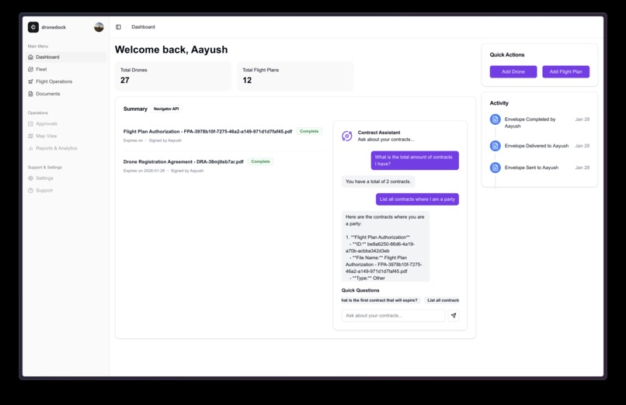Click Envelope Sent to Aayush activity
Image resolution: width=626 pixels, height=405 pixels.
(x=539, y=168)
